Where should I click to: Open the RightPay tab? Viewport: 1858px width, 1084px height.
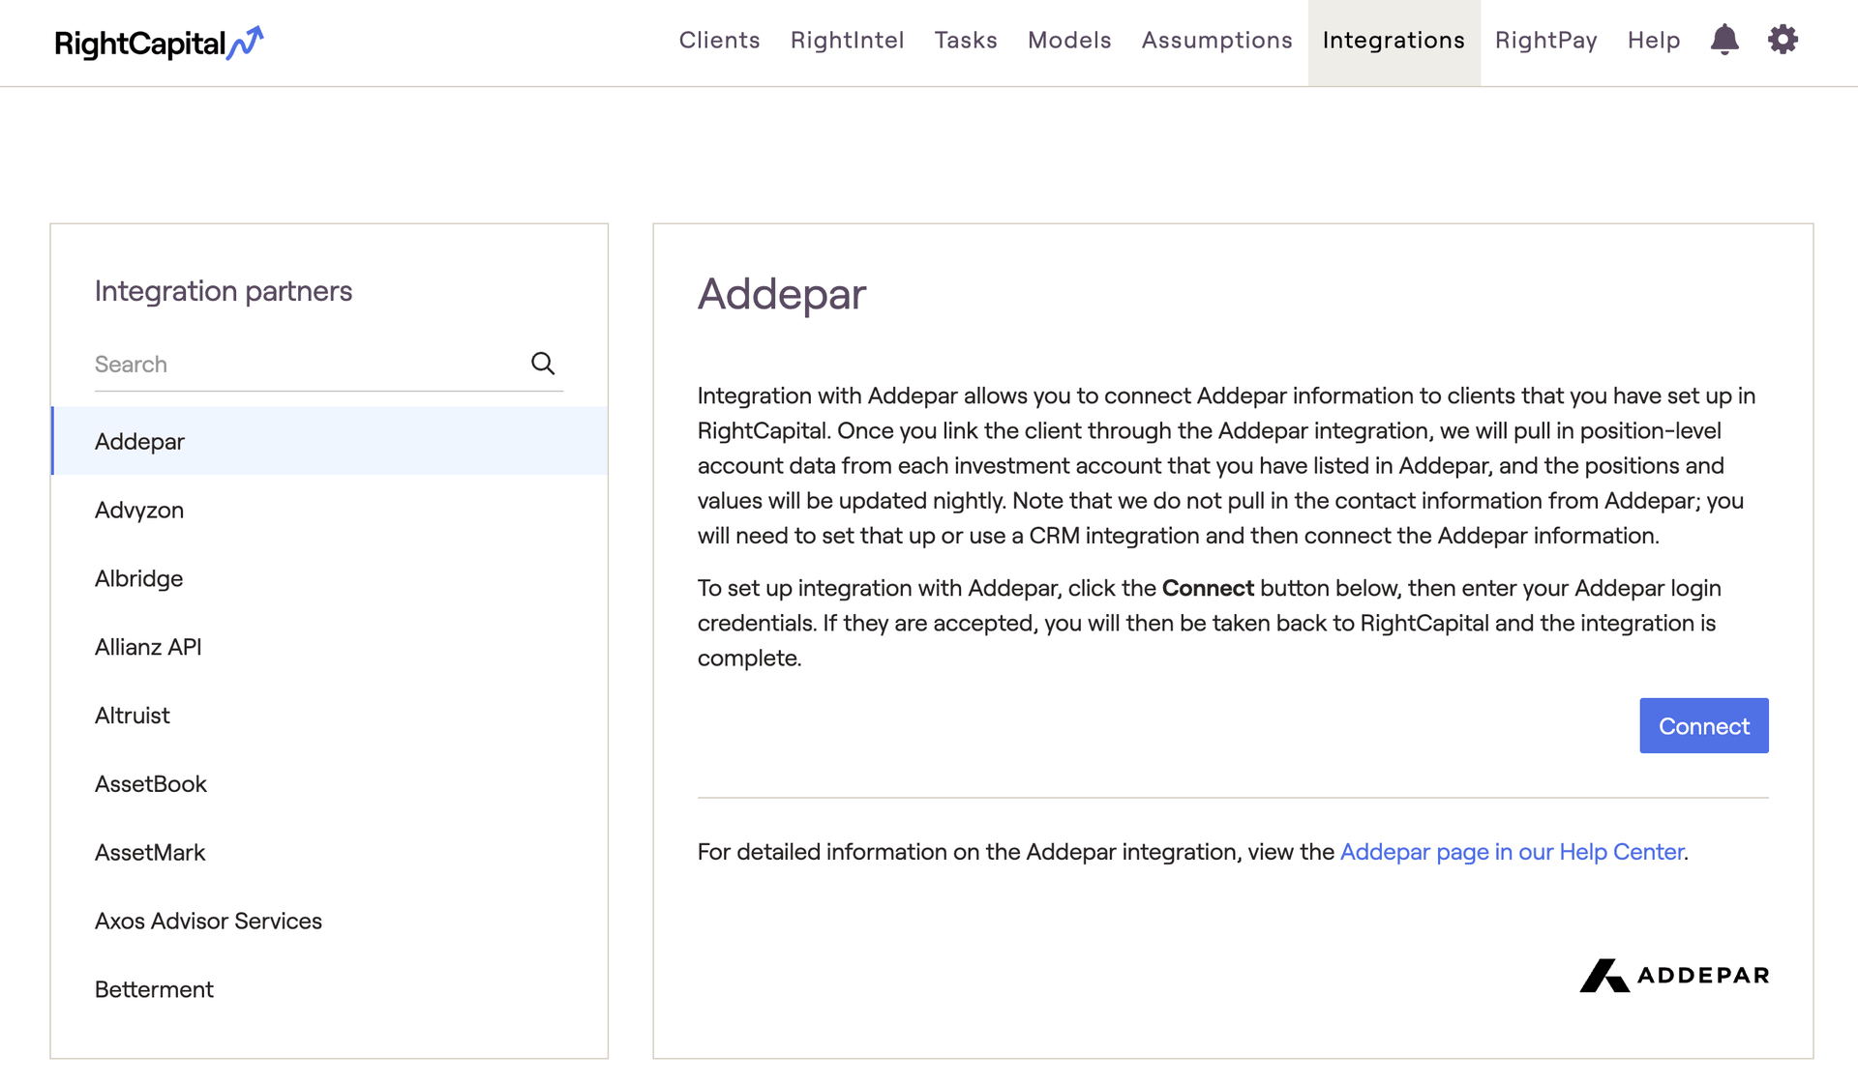(x=1545, y=41)
